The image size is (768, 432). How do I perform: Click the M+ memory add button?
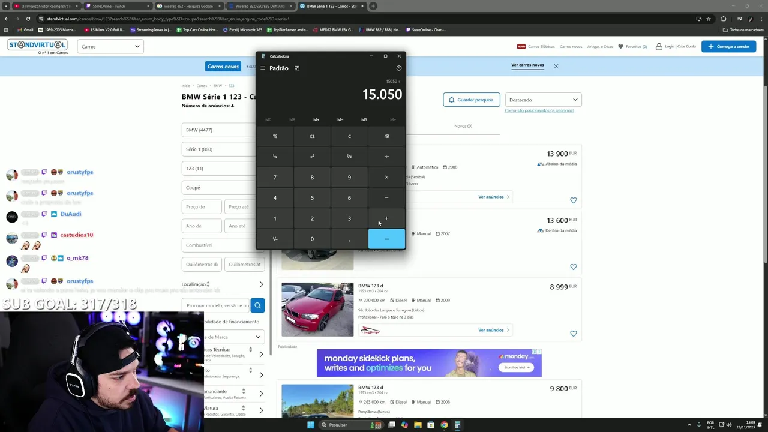tap(316, 119)
